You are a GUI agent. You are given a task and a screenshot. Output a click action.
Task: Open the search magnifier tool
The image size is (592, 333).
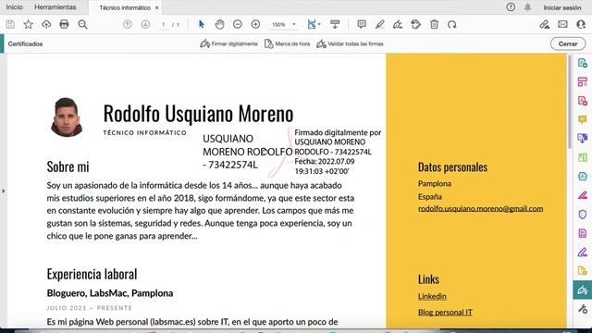[x=82, y=25]
